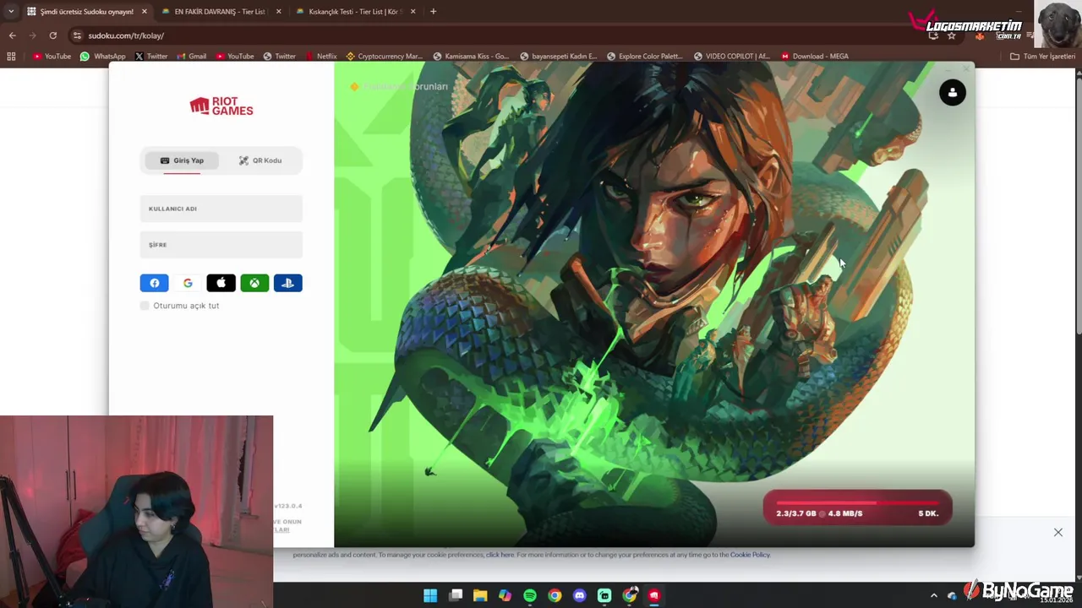Click the 5 DK. remaining time
The width and height of the screenshot is (1082, 608).
point(928,513)
